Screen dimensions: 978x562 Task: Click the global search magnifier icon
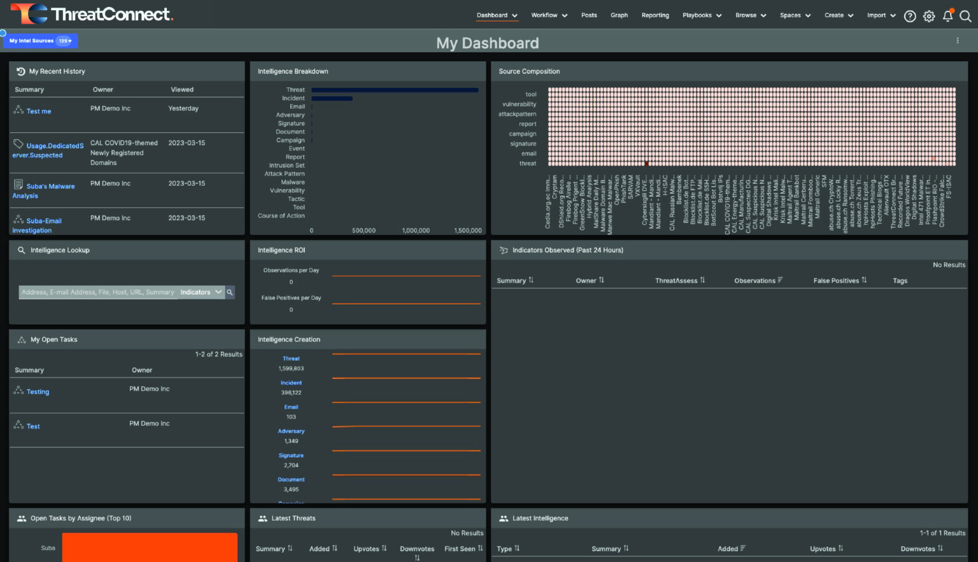(x=965, y=16)
